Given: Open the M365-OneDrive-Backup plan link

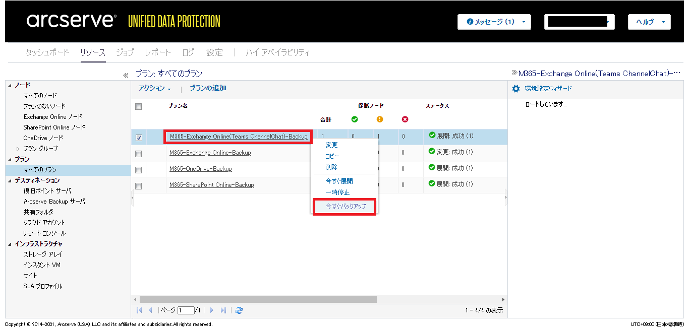Looking at the screenshot, I should pos(201,169).
